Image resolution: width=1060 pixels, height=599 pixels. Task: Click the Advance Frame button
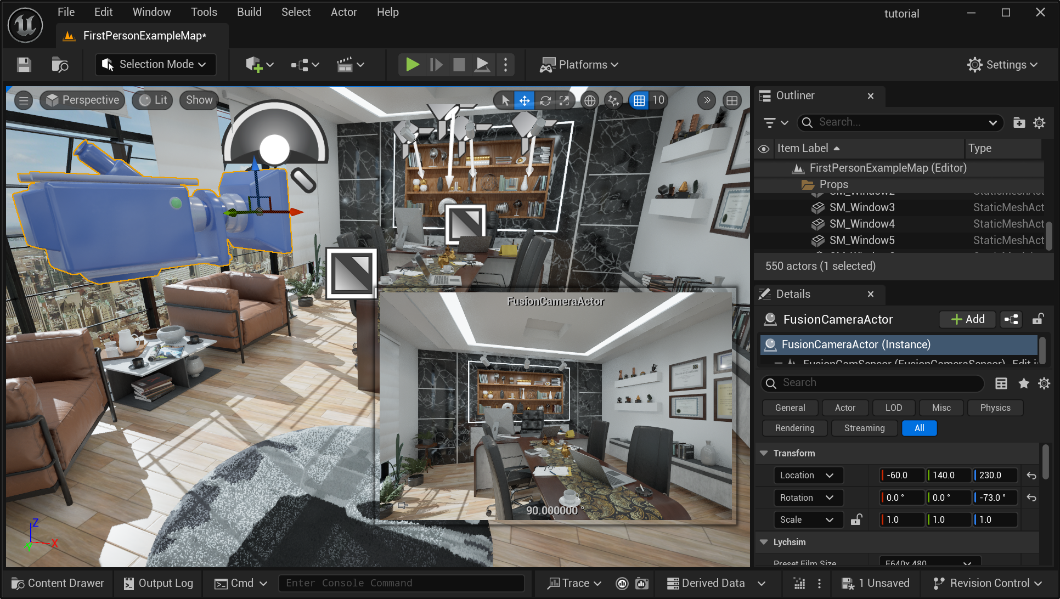436,65
